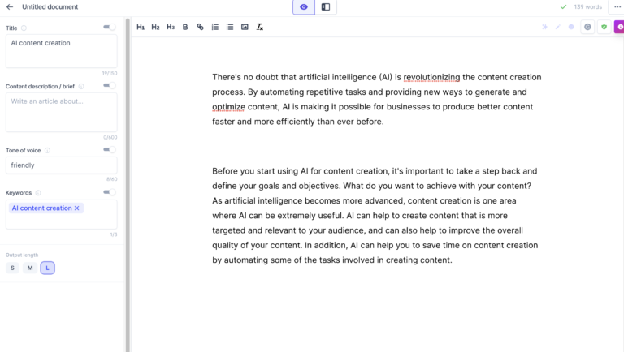This screenshot has height=352, width=624.
Task: Click the purple gradient button
Action: [619, 27]
